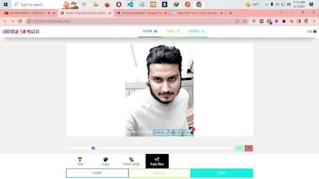Open the clock and calendar flyout

pyautogui.click(x=299, y=4)
